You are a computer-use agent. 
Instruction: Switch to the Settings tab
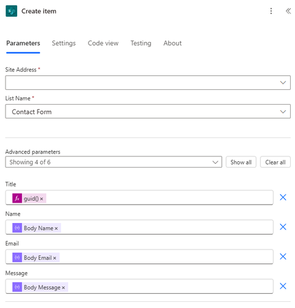(x=64, y=43)
